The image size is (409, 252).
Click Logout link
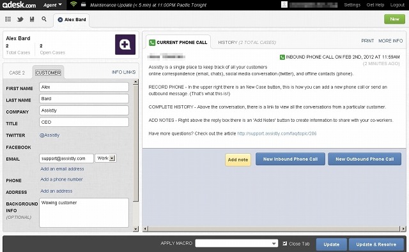tap(397, 4)
